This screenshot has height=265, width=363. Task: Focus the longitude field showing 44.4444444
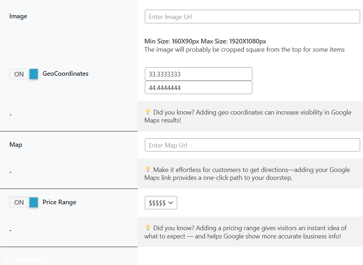[x=198, y=88]
